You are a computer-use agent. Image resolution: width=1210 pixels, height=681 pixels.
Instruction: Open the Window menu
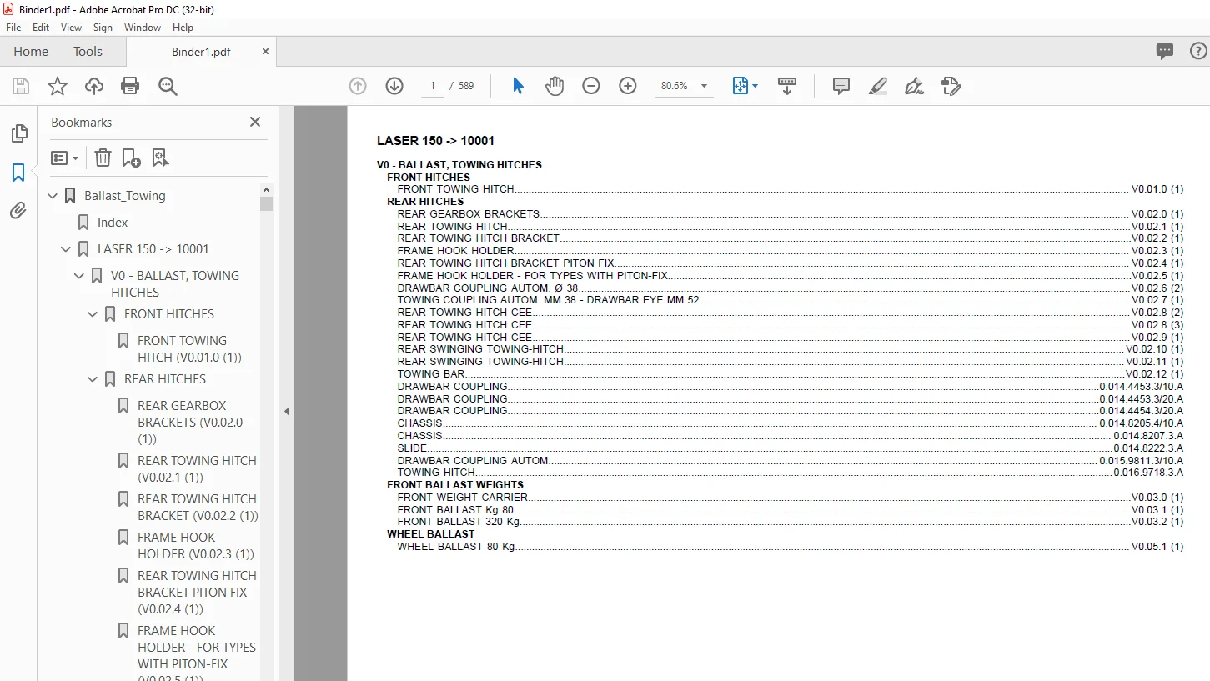tap(143, 28)
